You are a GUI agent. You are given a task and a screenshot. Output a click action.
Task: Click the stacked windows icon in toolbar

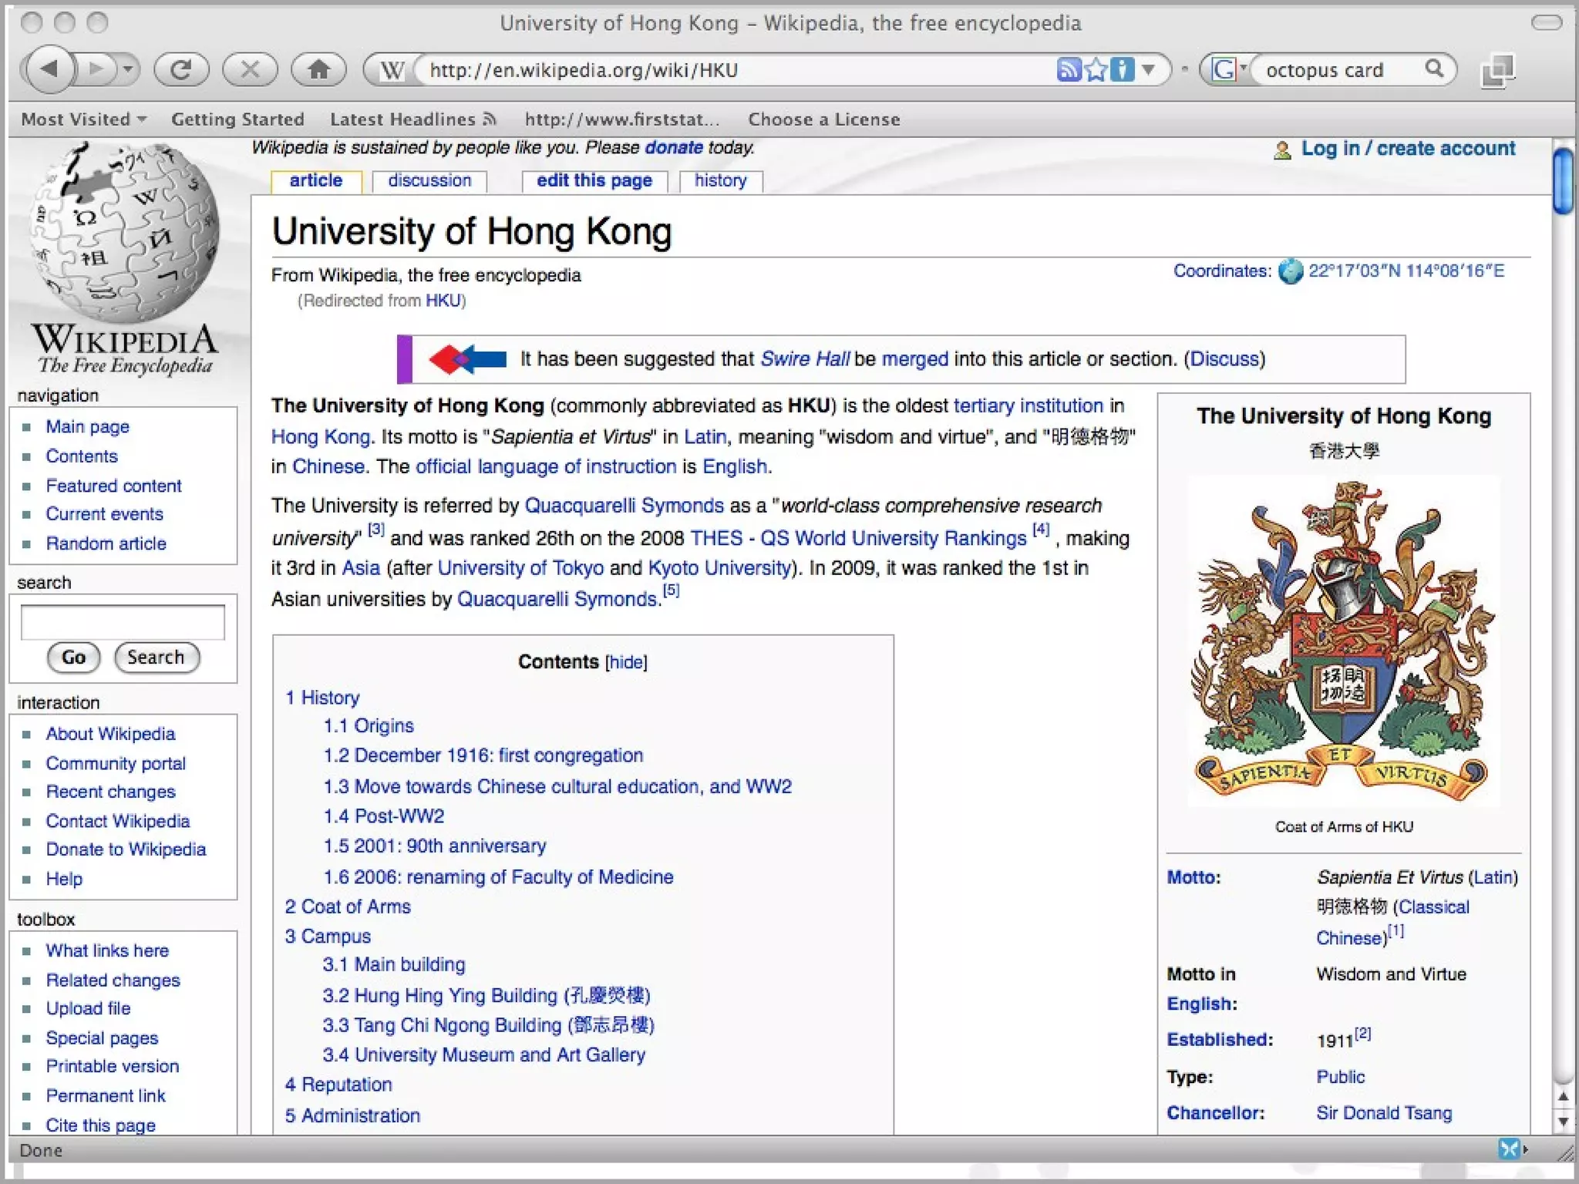[x=1498, y=71]
